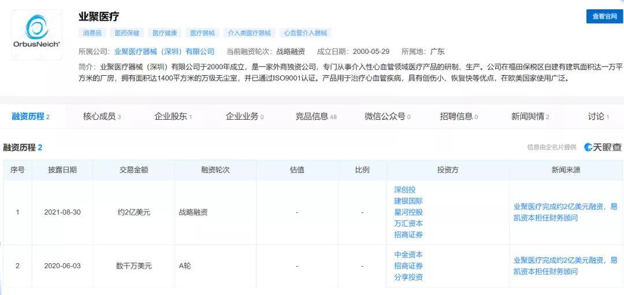
Task: Switch to the 讨论 tab
Action: tap(599, 116)
